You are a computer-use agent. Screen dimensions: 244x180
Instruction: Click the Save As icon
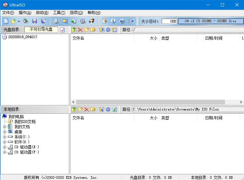point(43,21)
